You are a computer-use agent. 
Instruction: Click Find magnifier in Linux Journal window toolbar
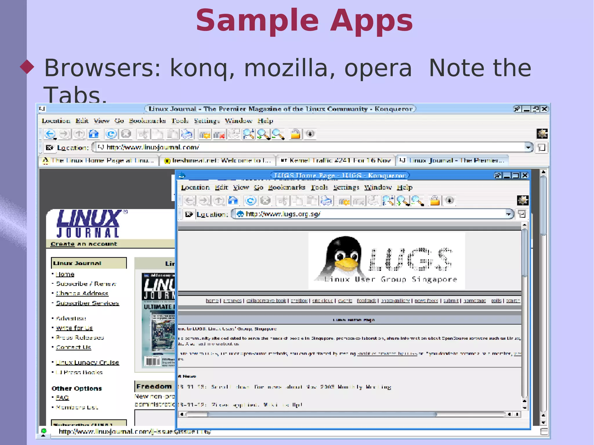click(x=249, y=134)
